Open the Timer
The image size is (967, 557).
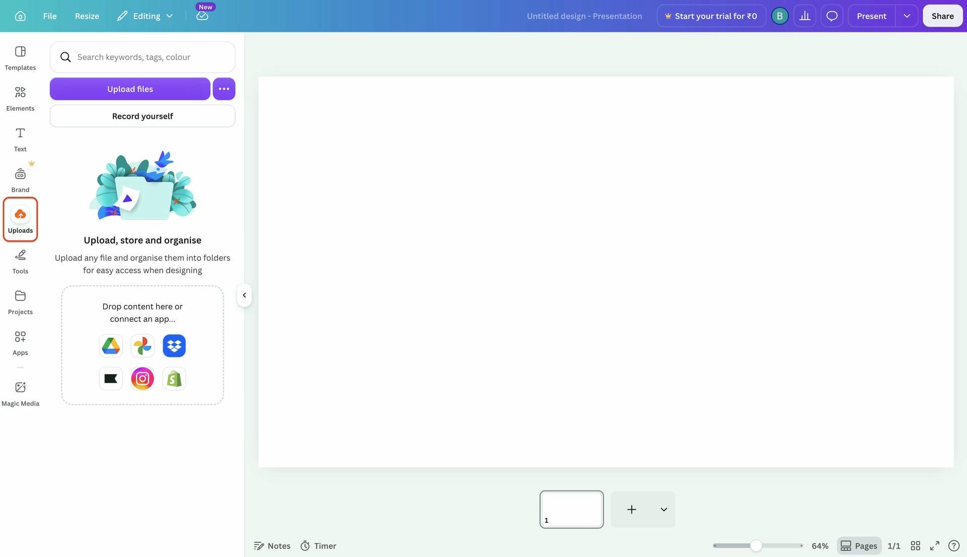point(318,546)
